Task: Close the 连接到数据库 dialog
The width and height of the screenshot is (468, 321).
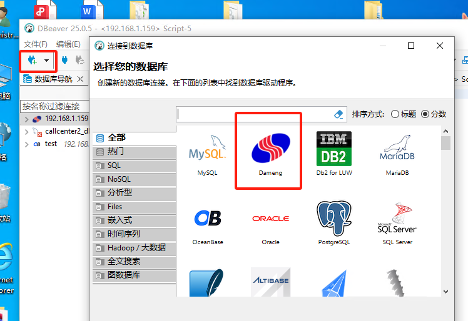Action: click(440, 46)
